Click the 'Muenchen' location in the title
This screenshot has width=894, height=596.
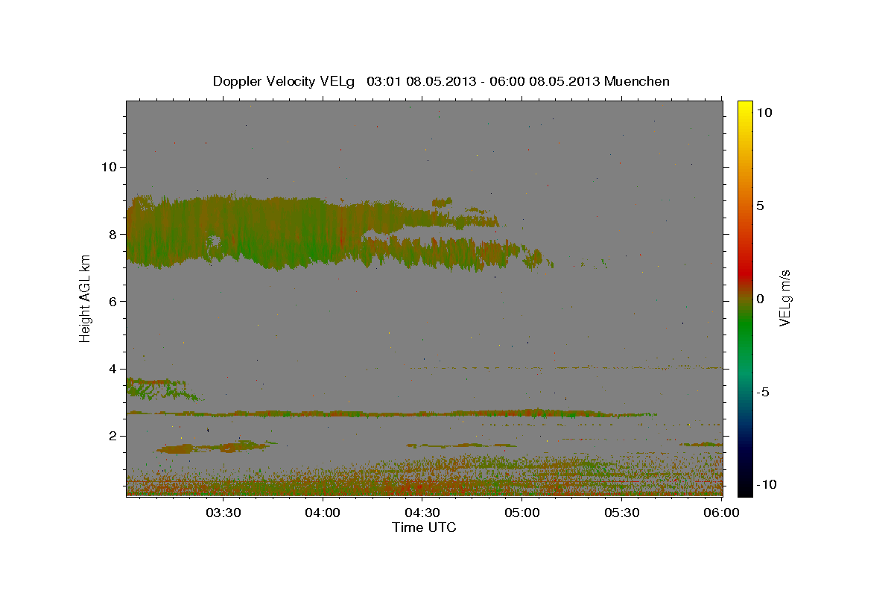click(637, 81)
